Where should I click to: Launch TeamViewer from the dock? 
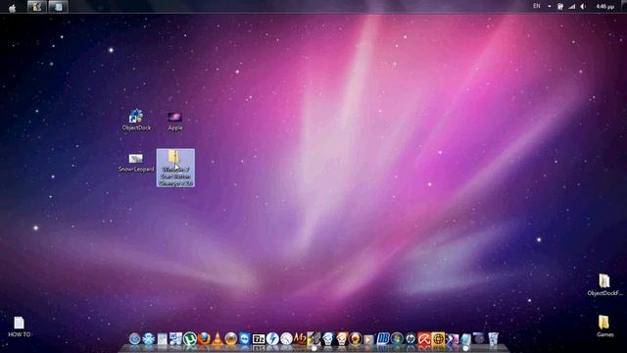[x=244, y=338]
